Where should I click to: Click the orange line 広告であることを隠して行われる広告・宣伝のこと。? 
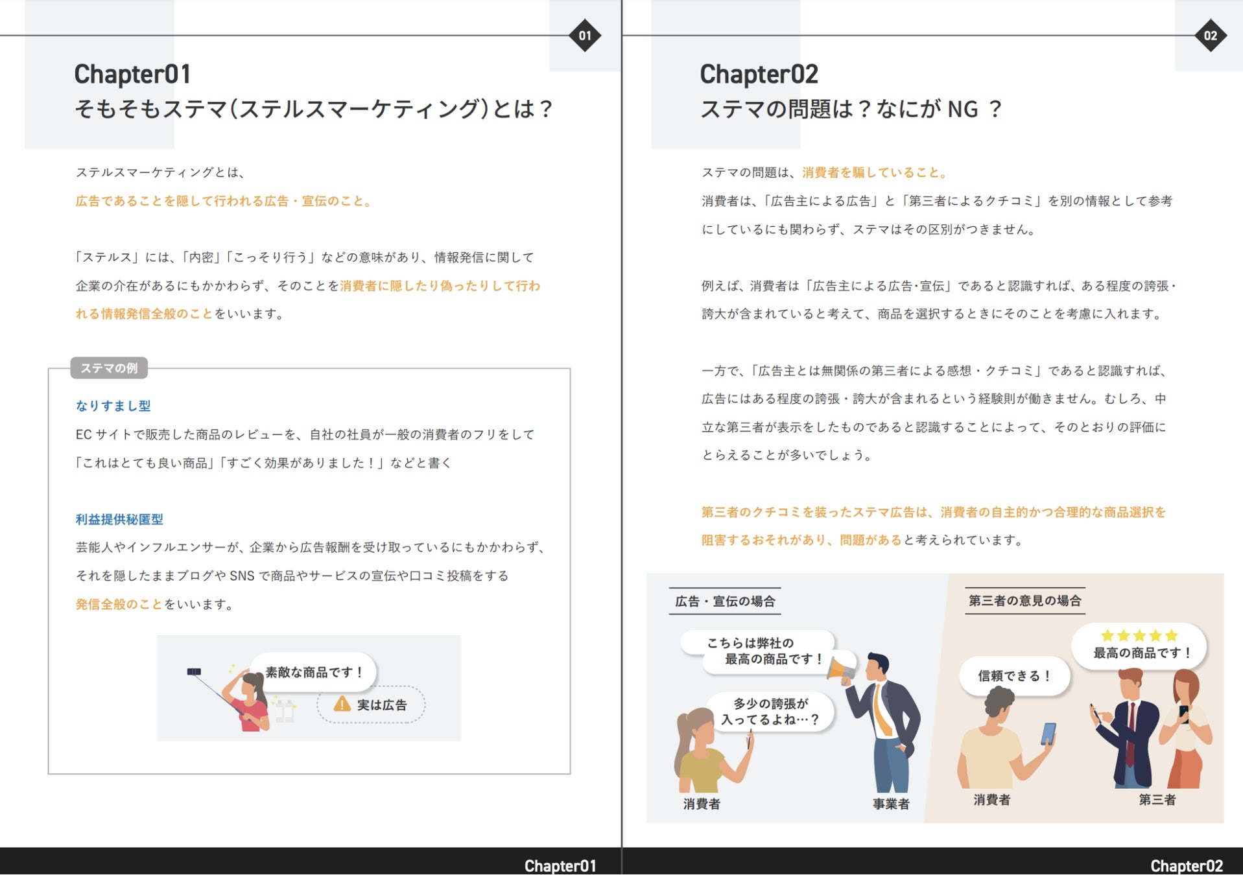click(225, 201)
